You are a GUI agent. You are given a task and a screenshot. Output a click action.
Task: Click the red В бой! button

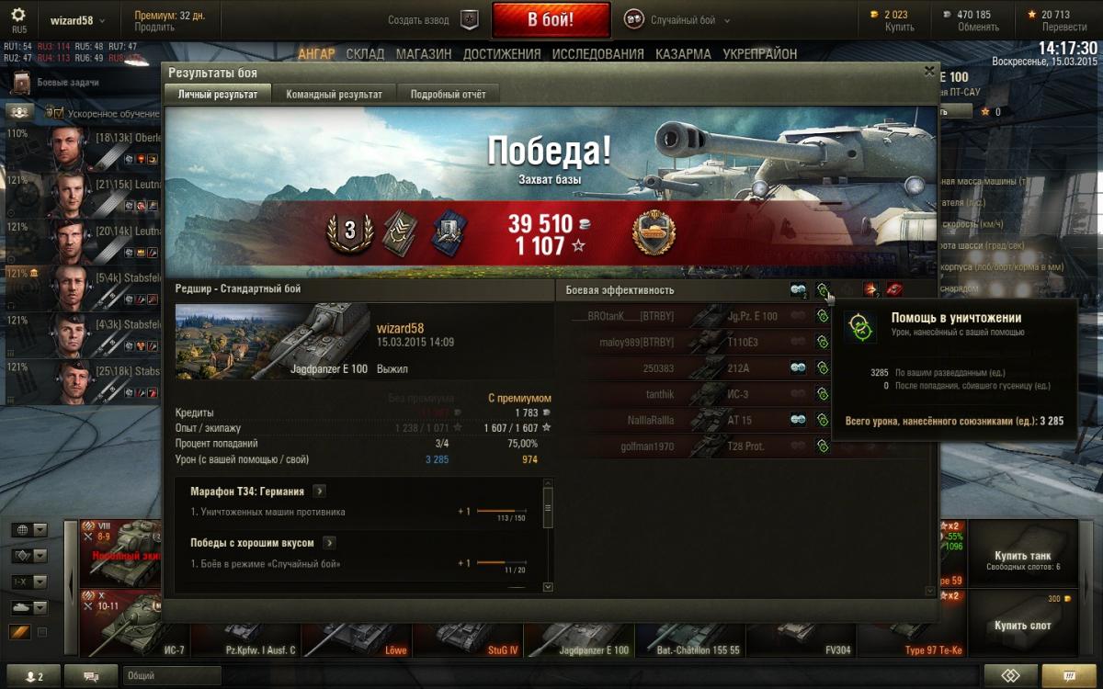(x=551, y=19)
